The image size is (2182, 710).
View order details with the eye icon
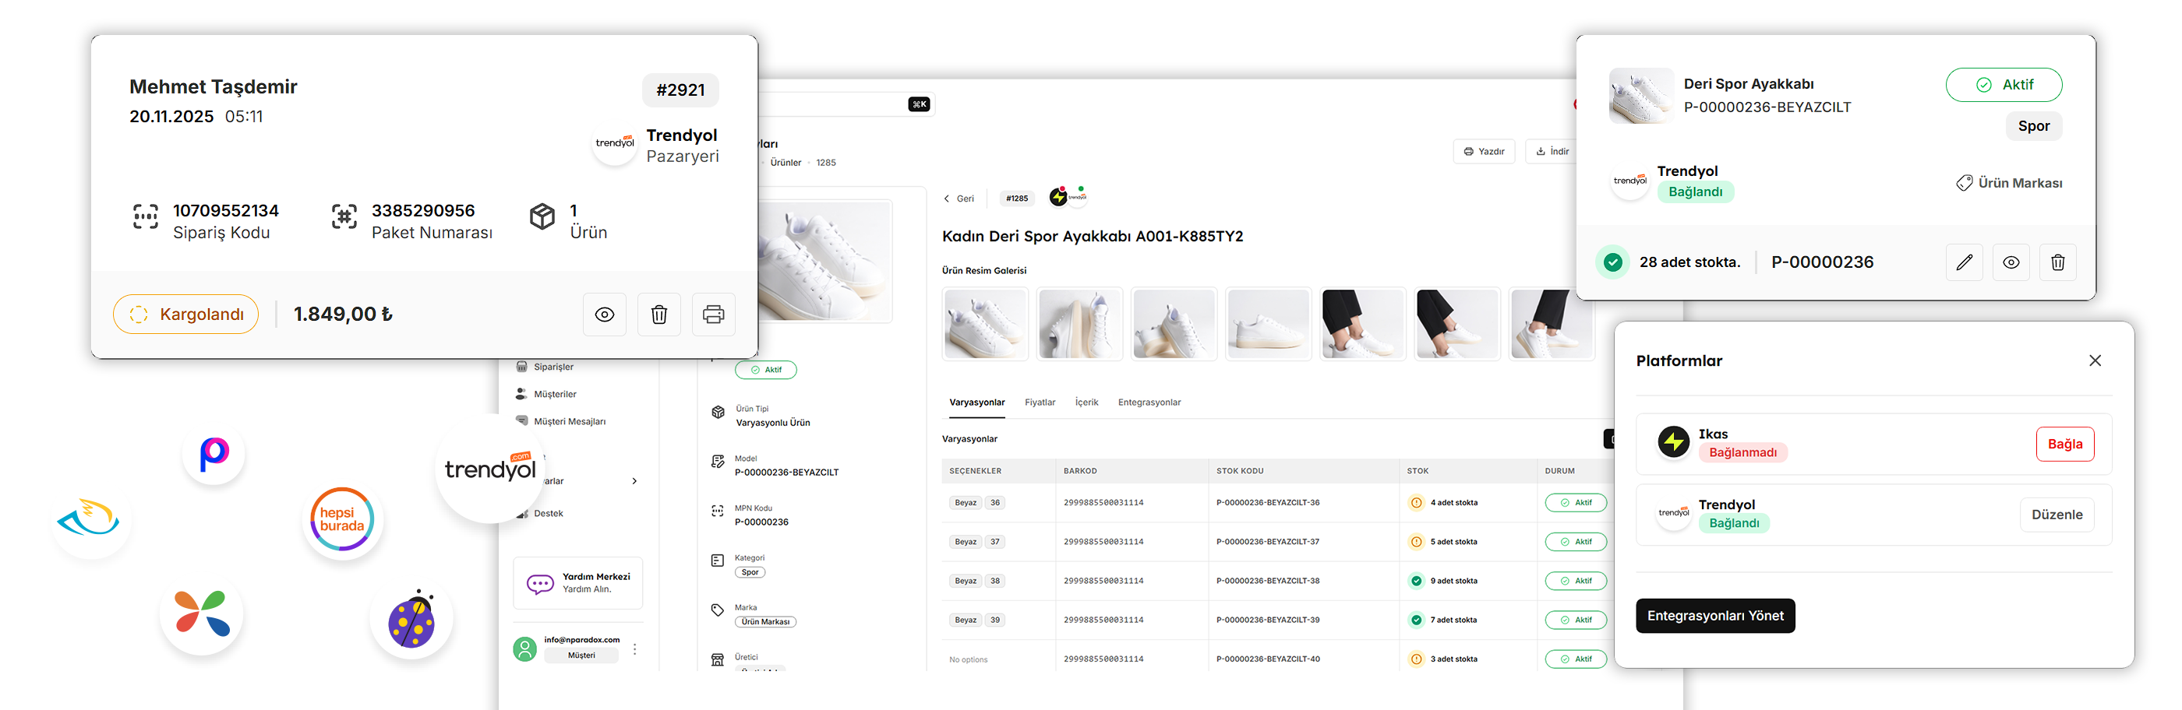tap(604, 315)
